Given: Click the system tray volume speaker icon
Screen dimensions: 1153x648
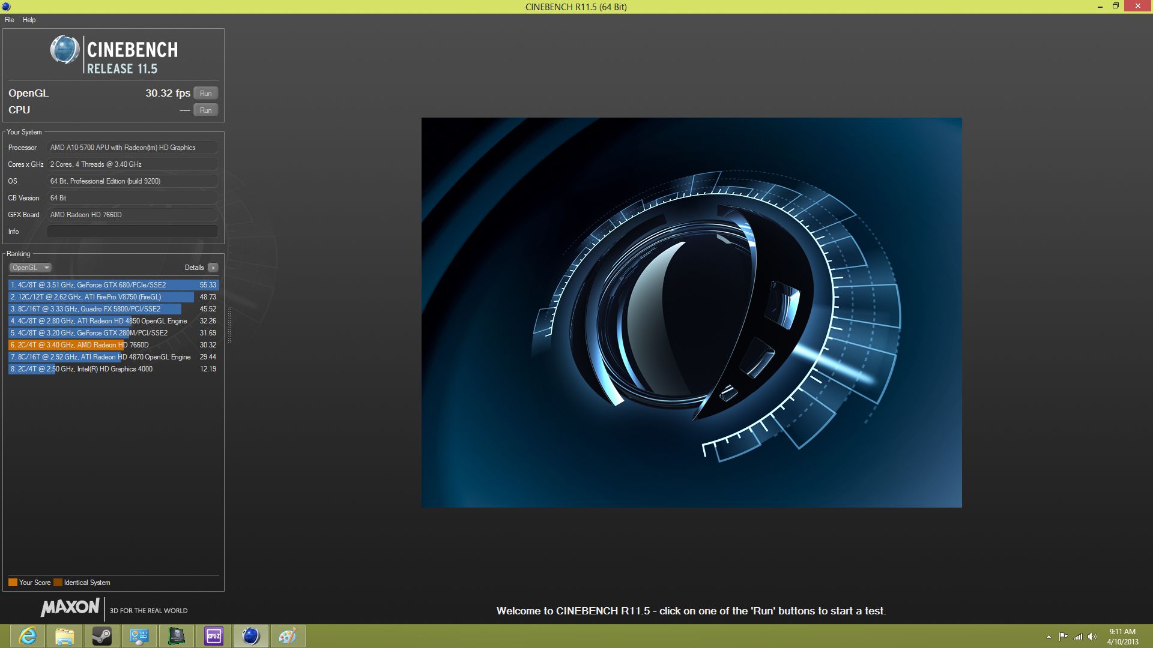Looking at the screenshot, I should click(1092, 637).
